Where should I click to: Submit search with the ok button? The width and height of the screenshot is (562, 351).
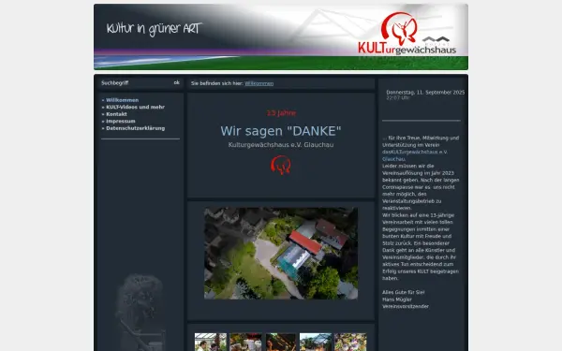pos(177,82)
